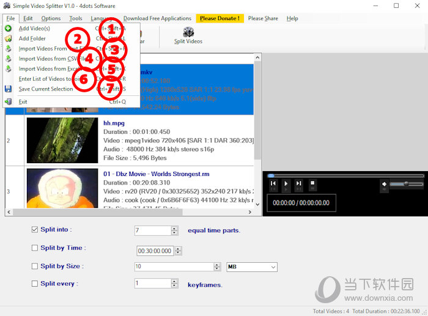Decrease the Split by Size value
This screenshot has height=316, width=428.
[x=217, y=268]
